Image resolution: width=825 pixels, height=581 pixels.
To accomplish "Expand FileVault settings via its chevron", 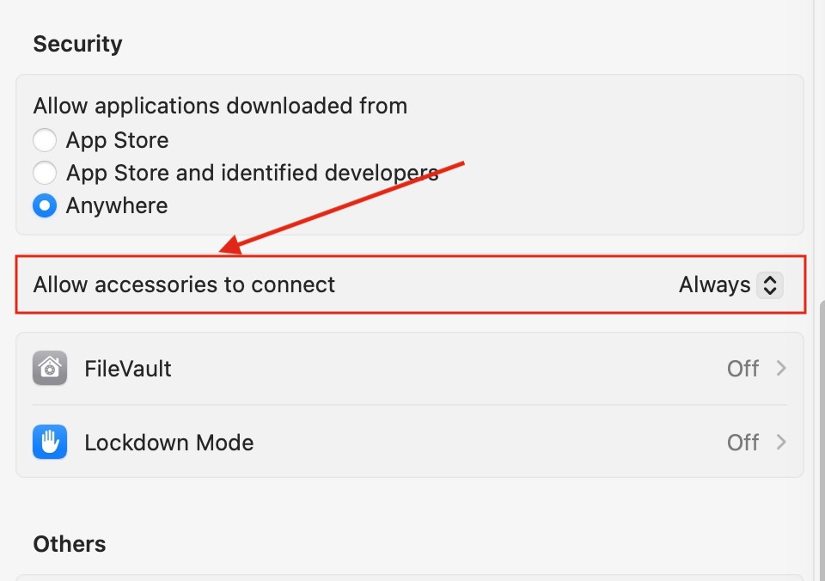I will 781,369.
